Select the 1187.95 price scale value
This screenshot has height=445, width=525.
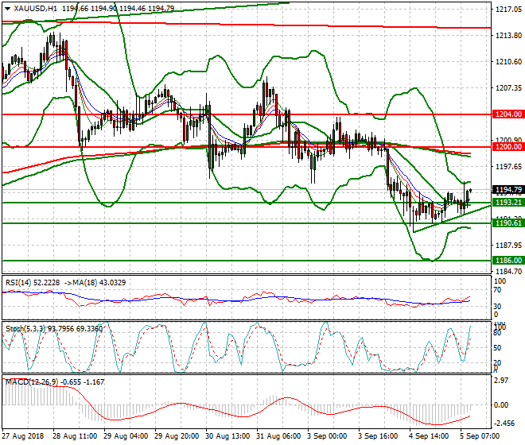(508, 246)
